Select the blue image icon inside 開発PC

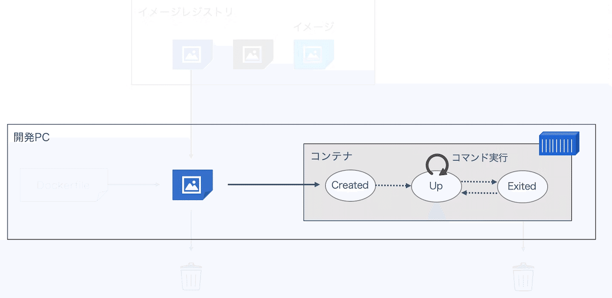[192, 185]
